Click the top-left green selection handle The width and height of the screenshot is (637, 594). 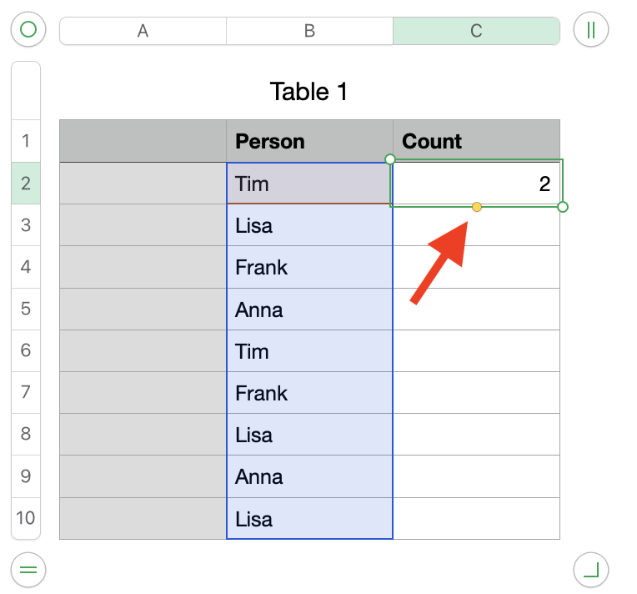tap(390, 159)
